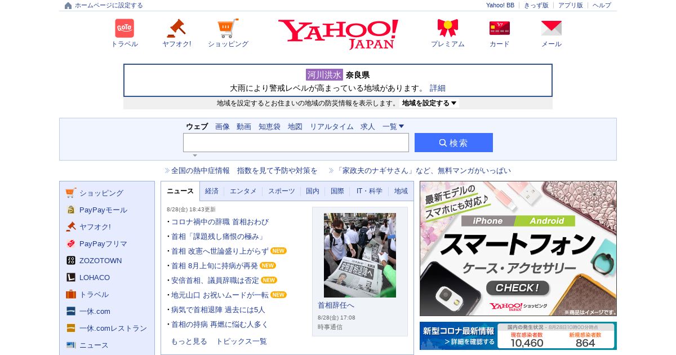Click inside the web search text field

pyautogui.click(x=296, y=143)
